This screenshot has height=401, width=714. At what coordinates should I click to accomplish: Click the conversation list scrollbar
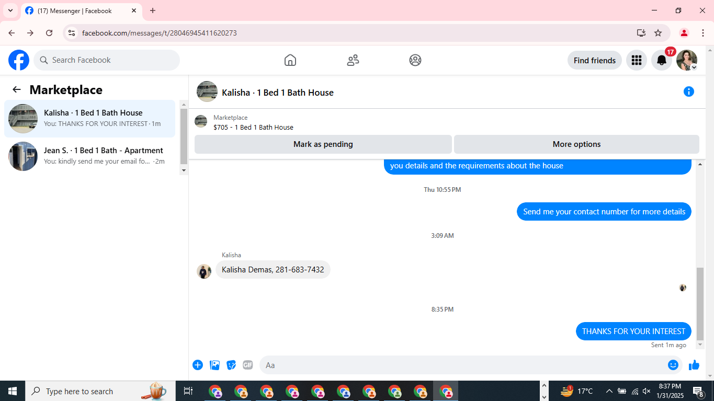pos(184,136)
